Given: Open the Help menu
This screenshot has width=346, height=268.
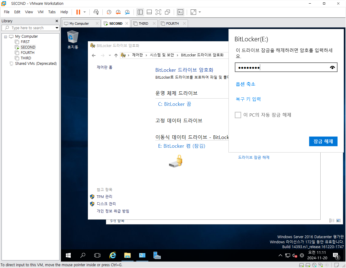Looking at the screenshot, I should point(64,12).
